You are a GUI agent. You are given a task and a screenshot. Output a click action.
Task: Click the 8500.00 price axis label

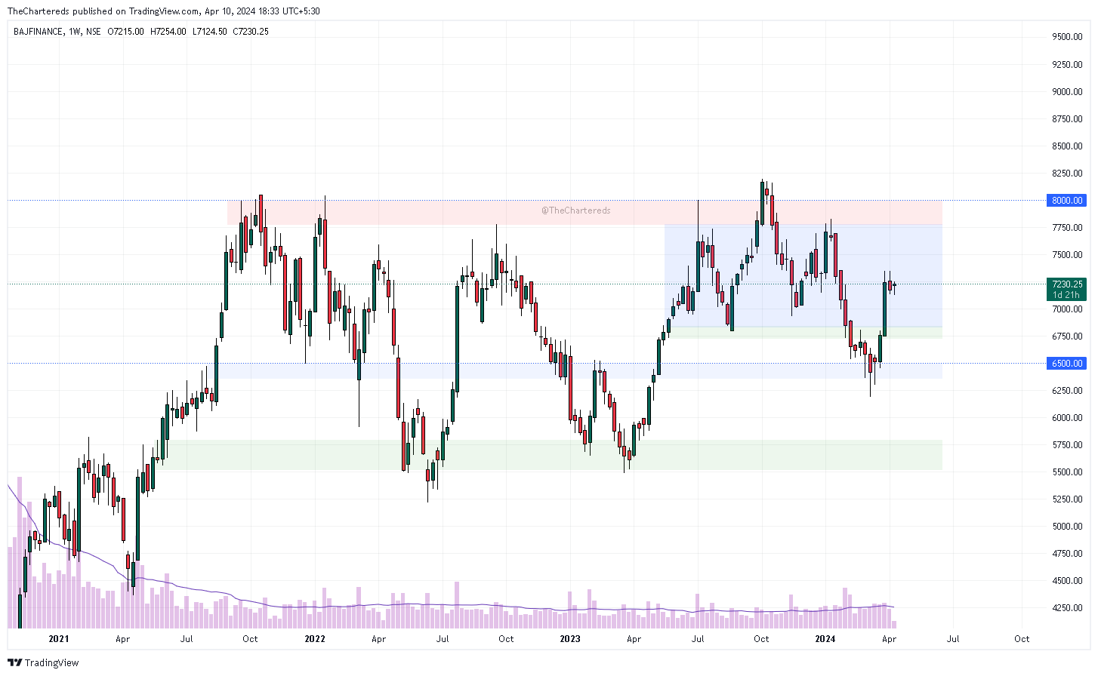coord(1067,146)
